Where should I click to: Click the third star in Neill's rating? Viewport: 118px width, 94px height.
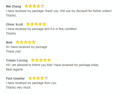pyautogui.click(x=25, y=42)
